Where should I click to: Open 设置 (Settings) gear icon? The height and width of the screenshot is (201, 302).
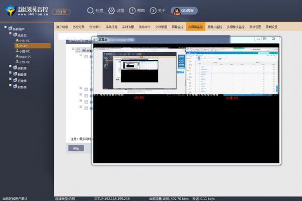pos(111,11)
